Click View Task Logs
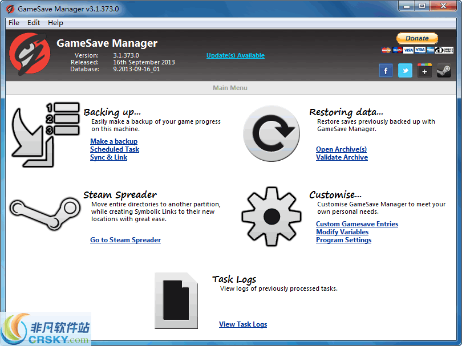462x346 pixels. tap(243, 324)
